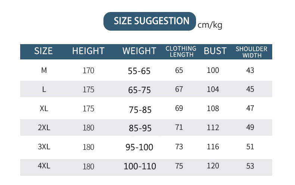295x185 pixels.
Task: Click the 4XL size row label
Action: click(x=44, y=166)
